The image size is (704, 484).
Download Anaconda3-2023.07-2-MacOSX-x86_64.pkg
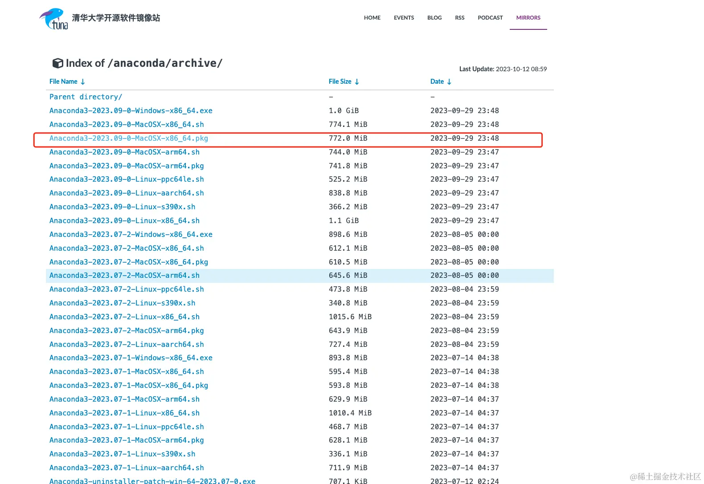(x=129, y=262)
